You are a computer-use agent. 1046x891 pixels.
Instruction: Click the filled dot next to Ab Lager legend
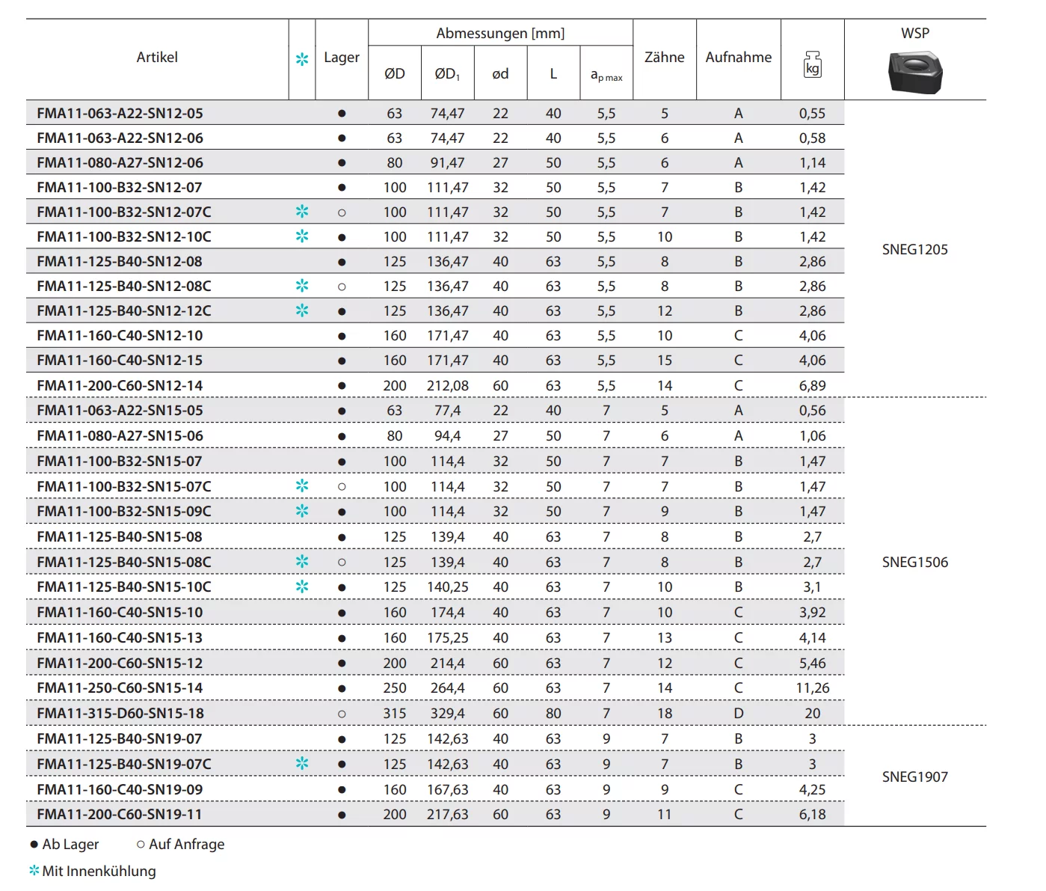(x=34, y=845)
